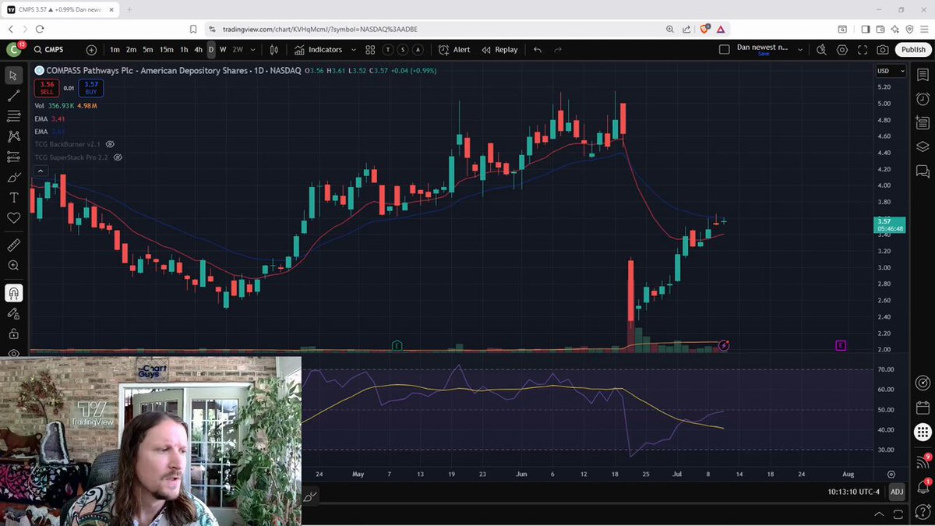This screenshot has width=935, height=526.
Task: Toggle lock all drawings
Action: pos(13,334)
